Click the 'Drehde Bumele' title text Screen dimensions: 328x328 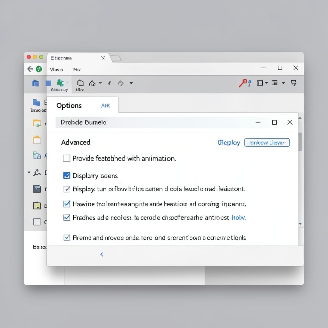coord(83,122)
